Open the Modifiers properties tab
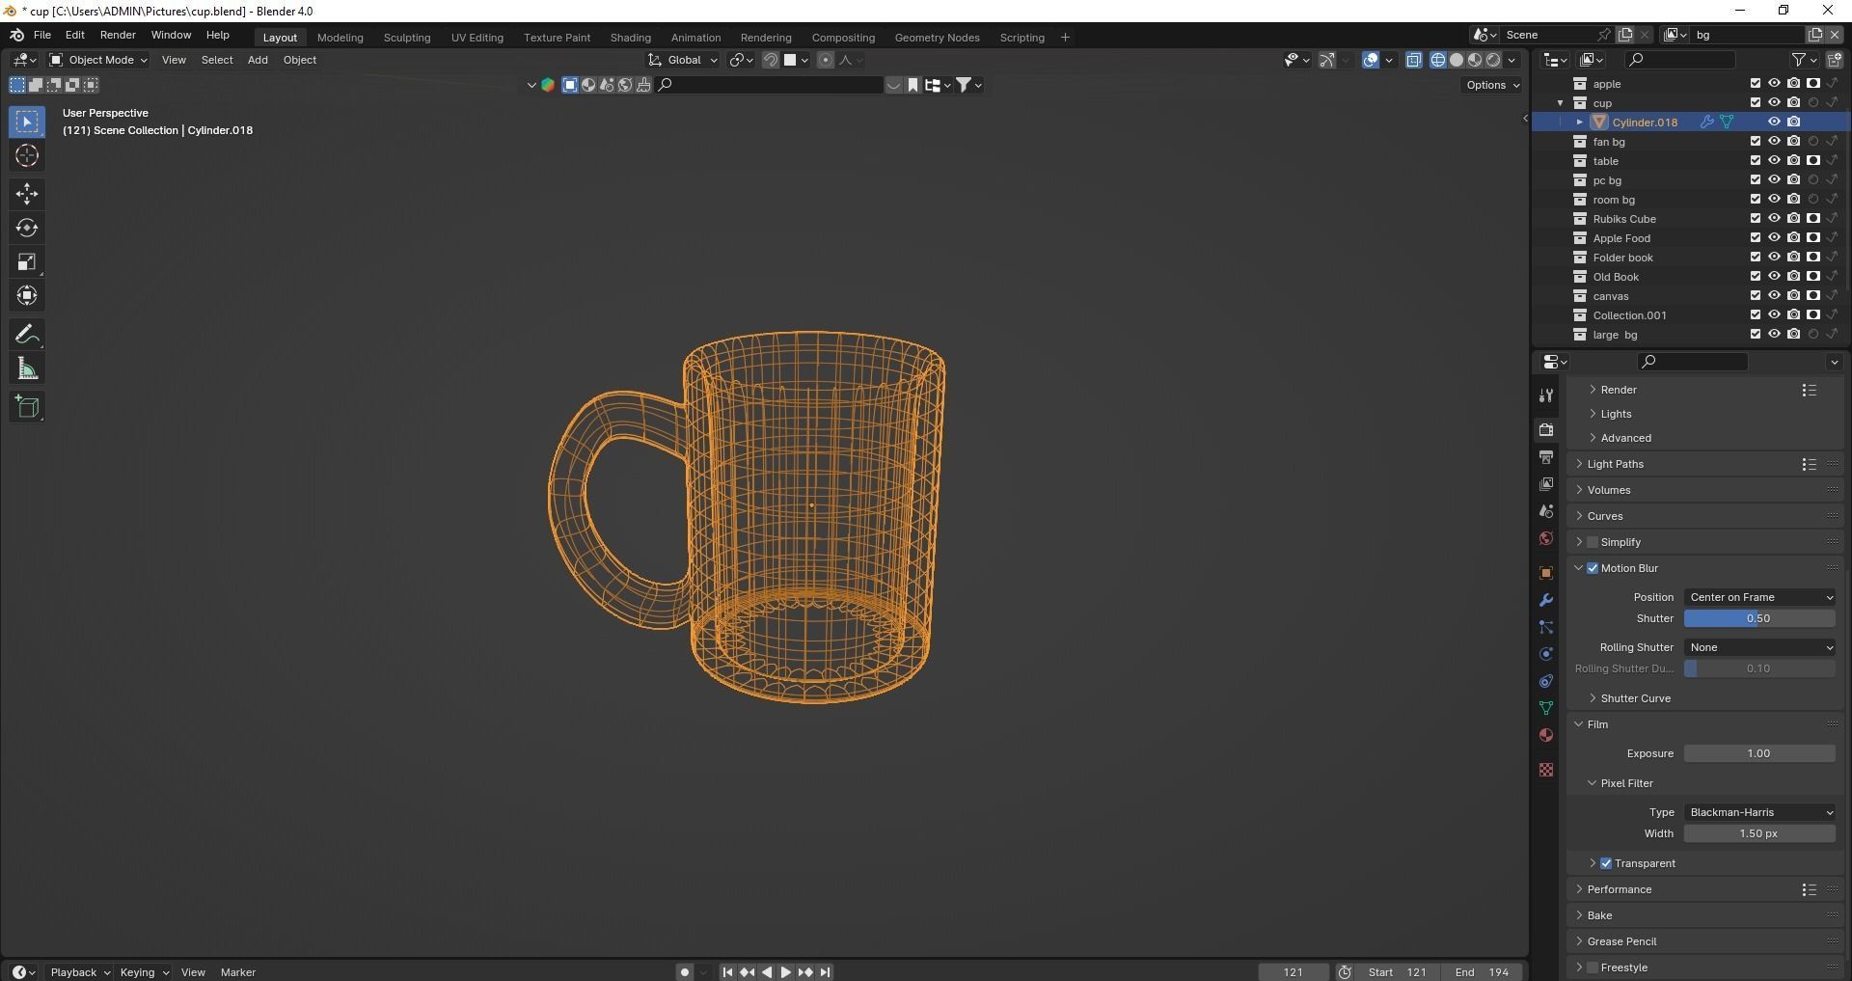1852x981 pixels. (x=1546, y=600)
